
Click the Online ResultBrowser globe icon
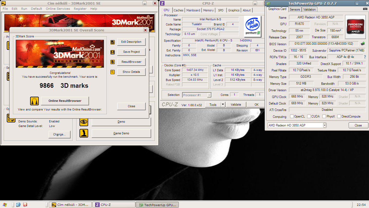pyautogui.click(x=34, y=101)
